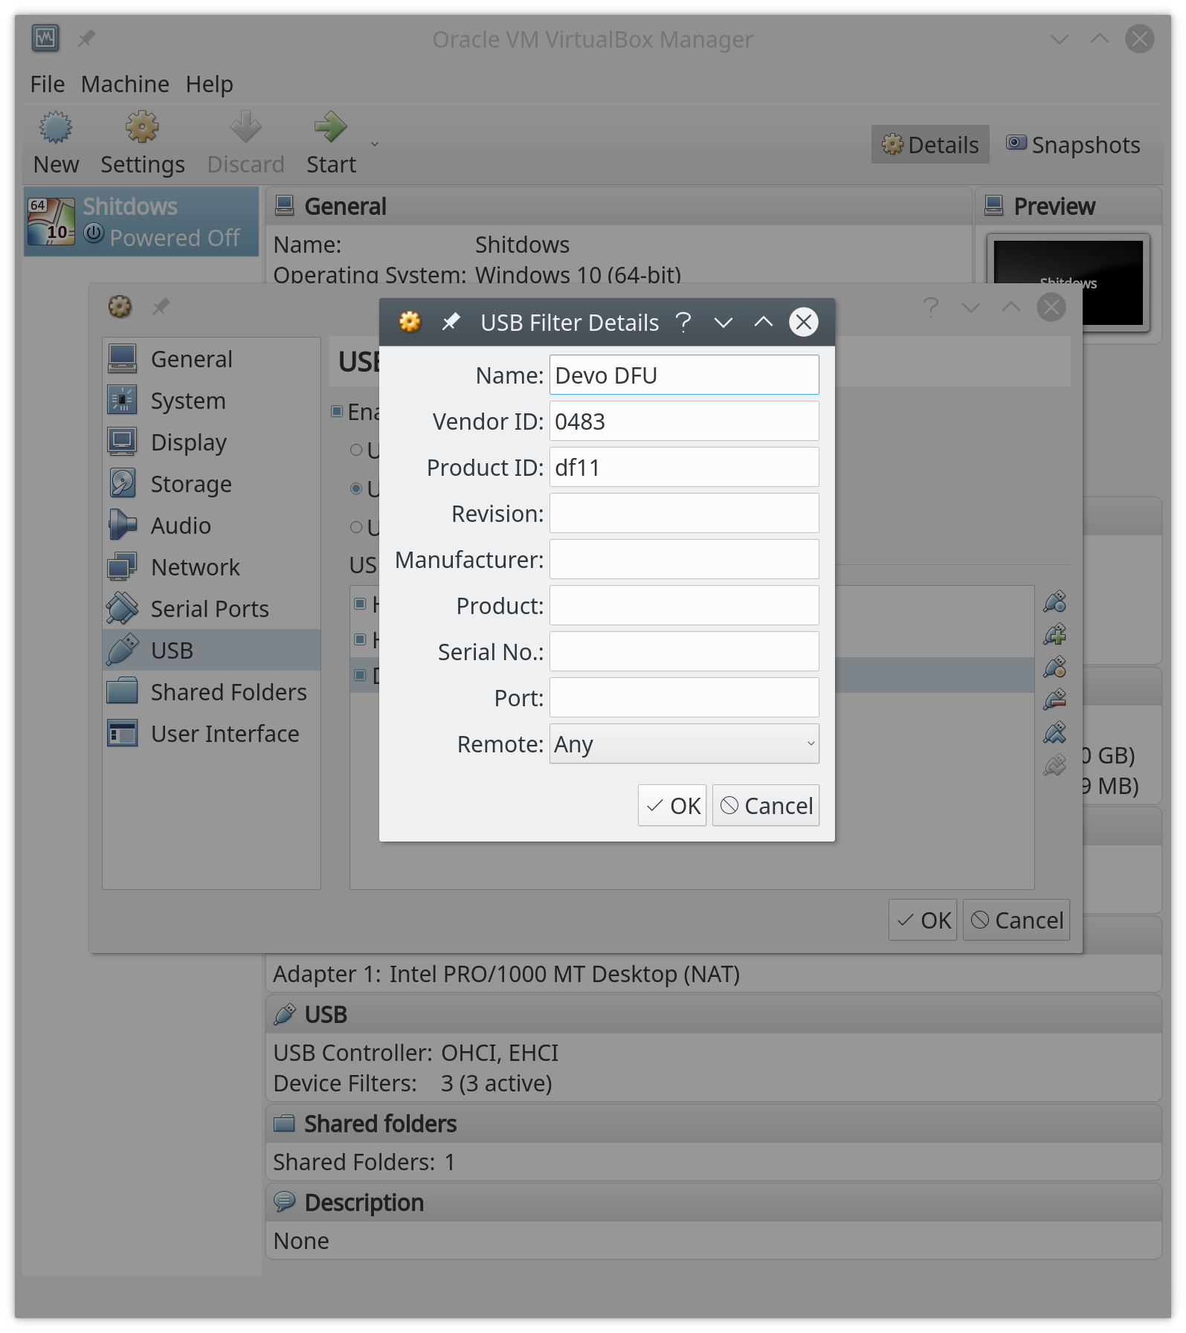1186x1333 pixels.
Task: Remove the selected USB filter (minus icon)
Action: (1054, 700)
